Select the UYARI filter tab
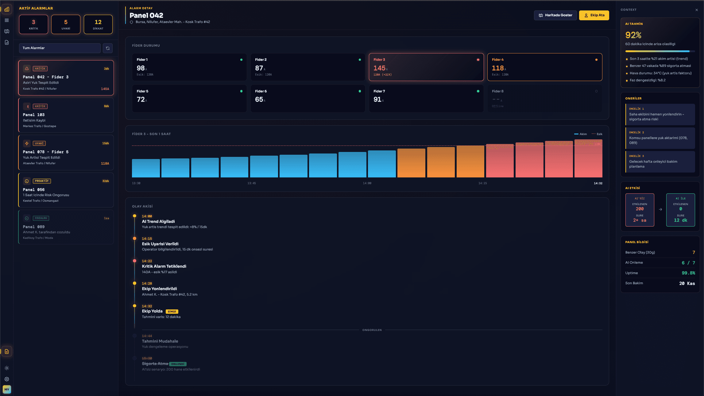 [x=65, y=24]
